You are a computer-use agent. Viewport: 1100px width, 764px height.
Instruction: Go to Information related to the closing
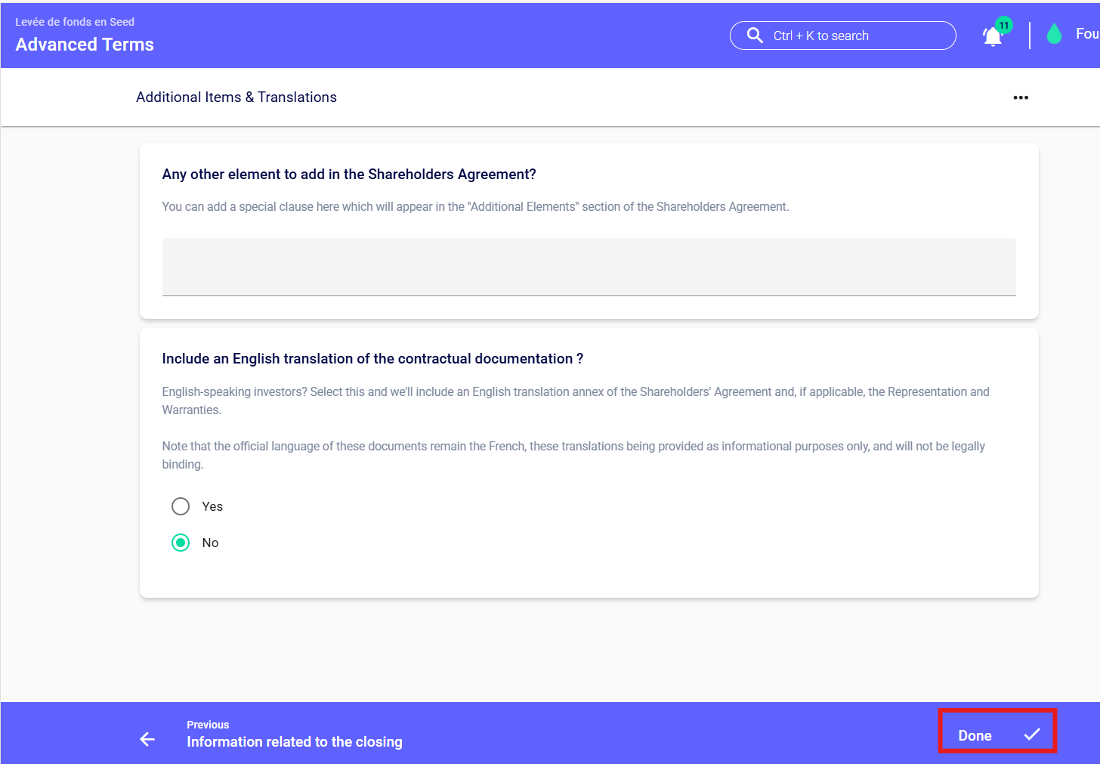coord(294,742)
